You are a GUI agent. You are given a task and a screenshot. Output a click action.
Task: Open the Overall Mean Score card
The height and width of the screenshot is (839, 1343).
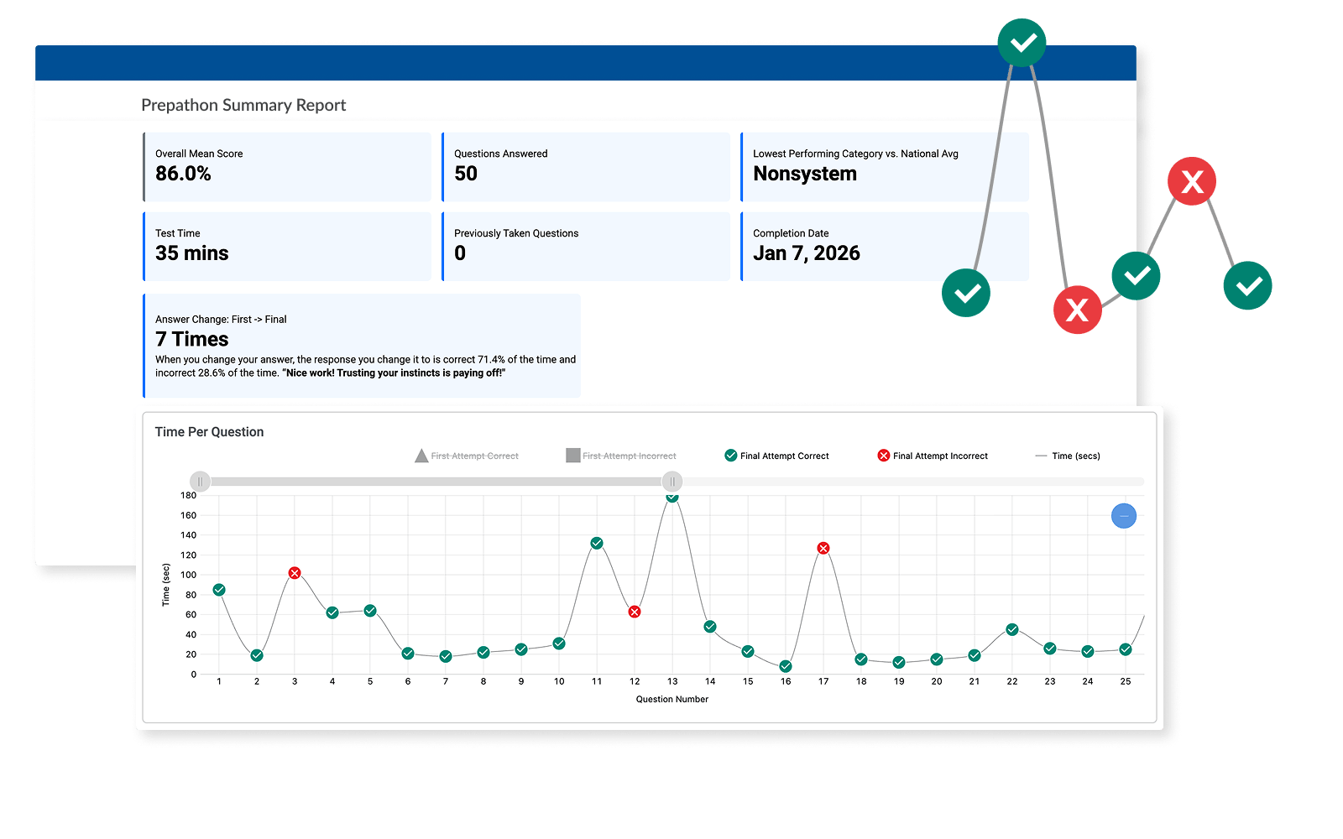click(x=287, y=167)
